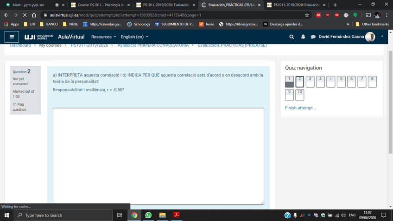Open the Chrome menu (three dots)
Image resolution: width=393 pixels, height=221 pixels.
pos(387,15)
